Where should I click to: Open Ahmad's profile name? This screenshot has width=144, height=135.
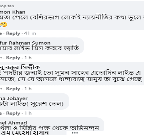point(13,123)
